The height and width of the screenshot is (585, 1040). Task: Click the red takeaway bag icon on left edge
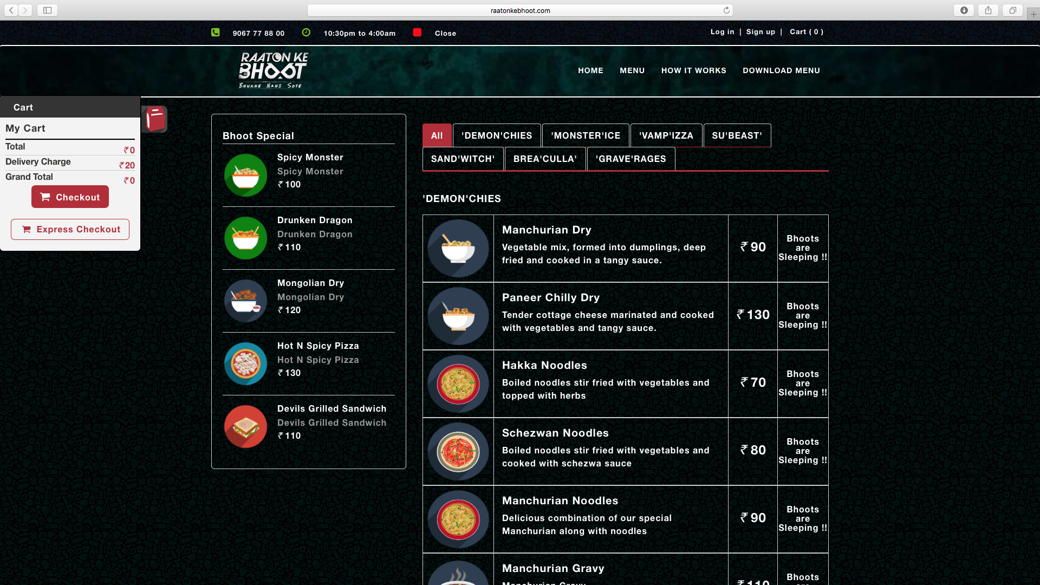tap(154, 119)
